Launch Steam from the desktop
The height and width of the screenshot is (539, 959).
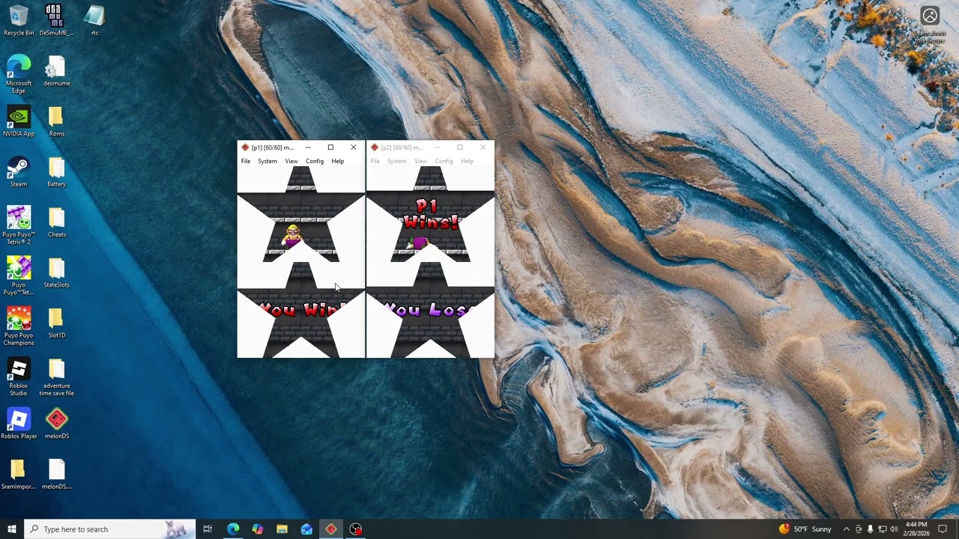[x=19, y=171]
